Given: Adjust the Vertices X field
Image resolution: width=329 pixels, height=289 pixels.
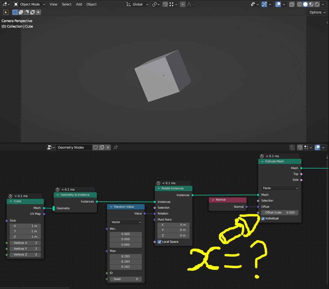Looking at the screenshot, I should pos(25,243).
